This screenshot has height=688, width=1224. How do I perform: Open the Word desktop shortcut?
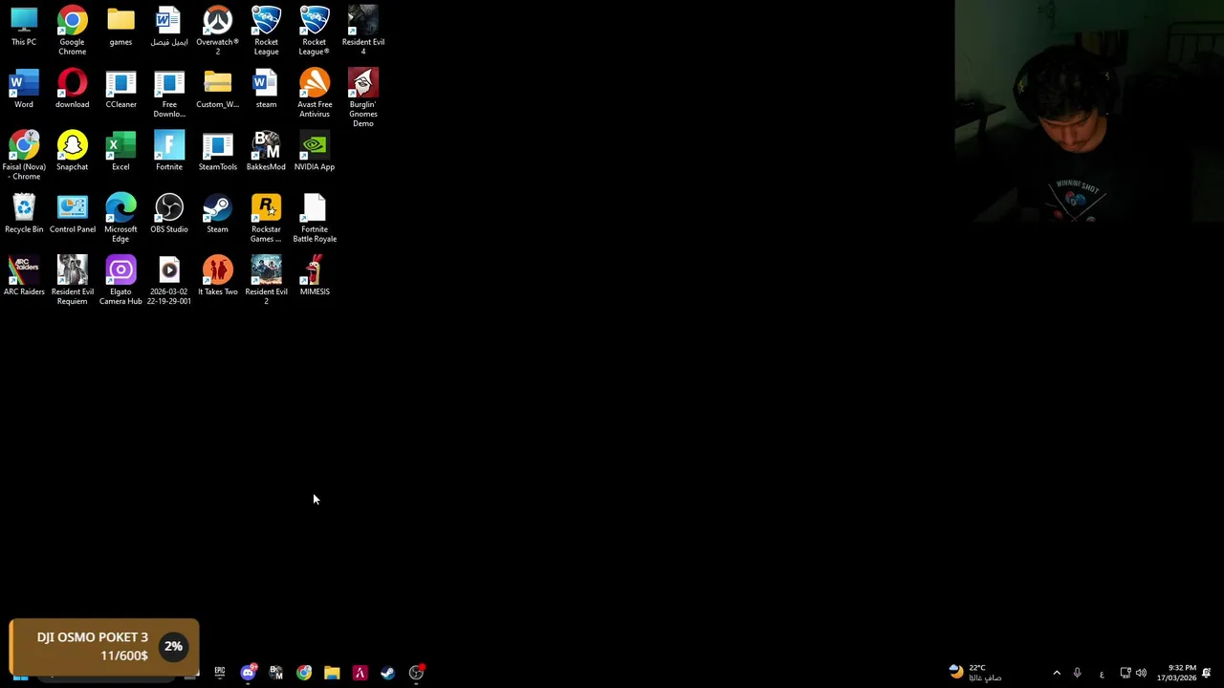click(x=24, y=88)
